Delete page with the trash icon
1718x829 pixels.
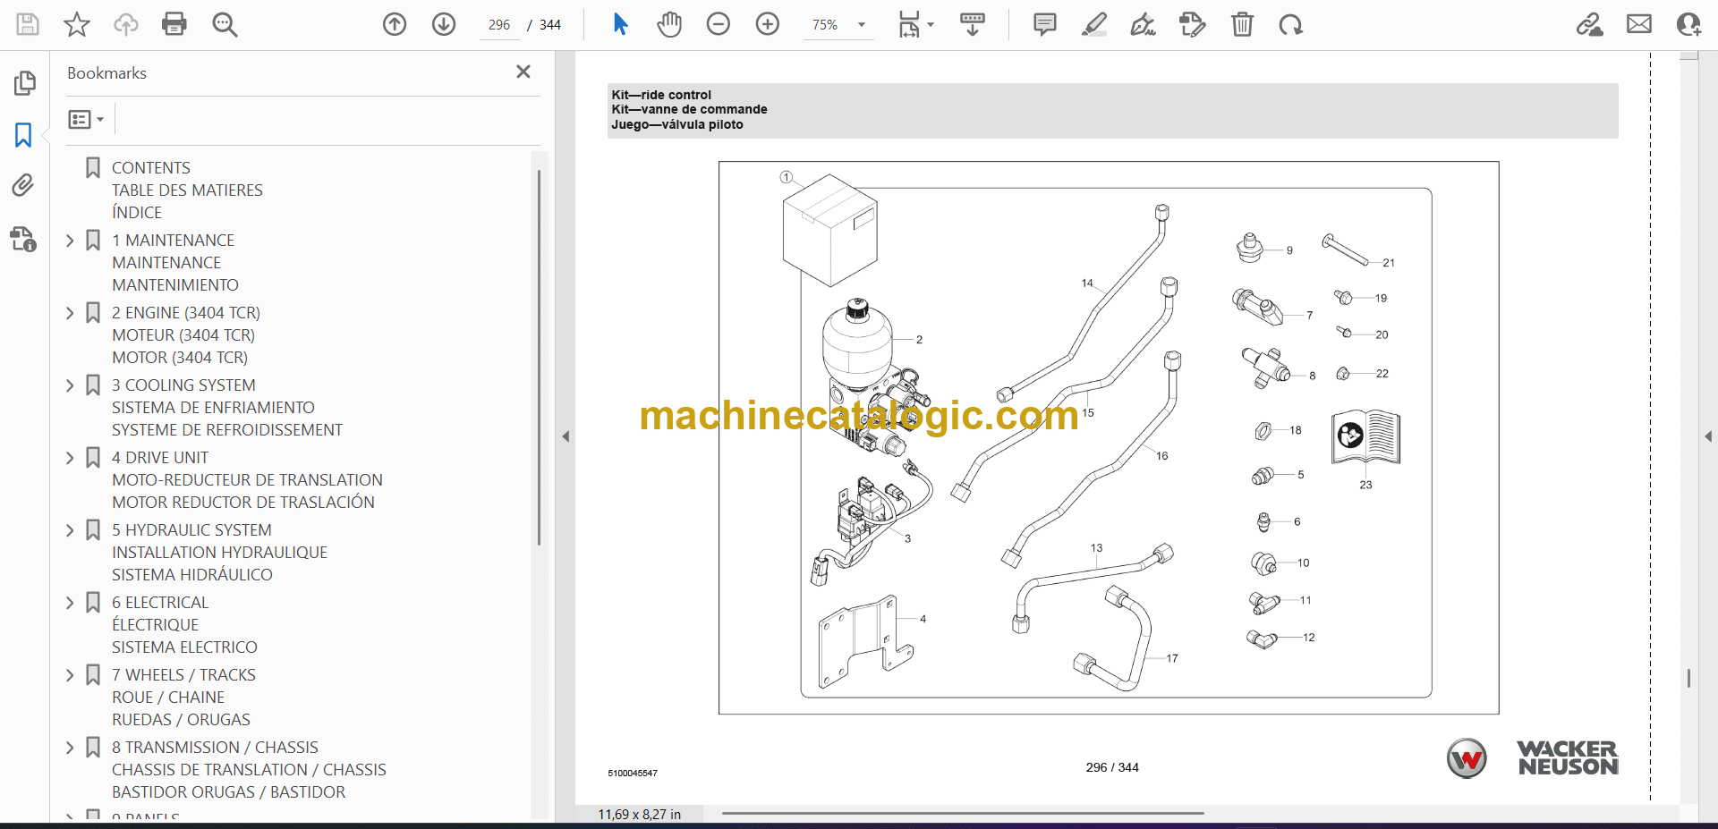pos(1242,24)
